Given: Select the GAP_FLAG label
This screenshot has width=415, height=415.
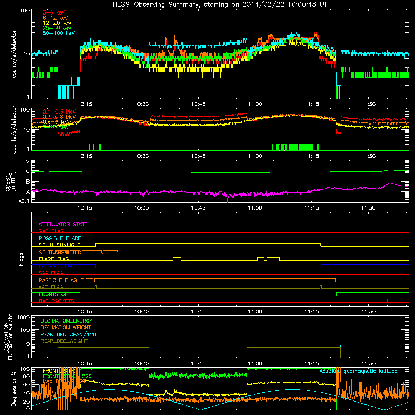Looking at the screenshot, I should 51,231.
